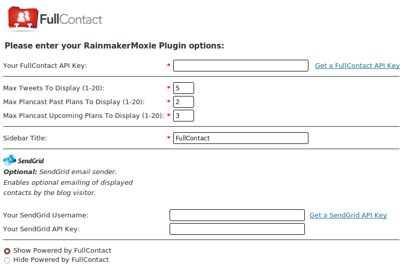406x268 pixels.
Task: Click the Sidebar Title label
Action: [x=25, y=138]
